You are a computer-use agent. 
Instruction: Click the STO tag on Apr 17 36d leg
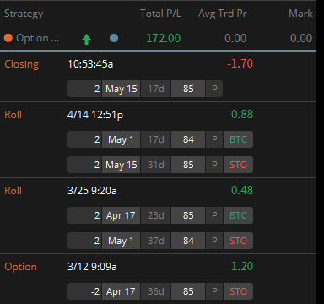click(238, 291)
